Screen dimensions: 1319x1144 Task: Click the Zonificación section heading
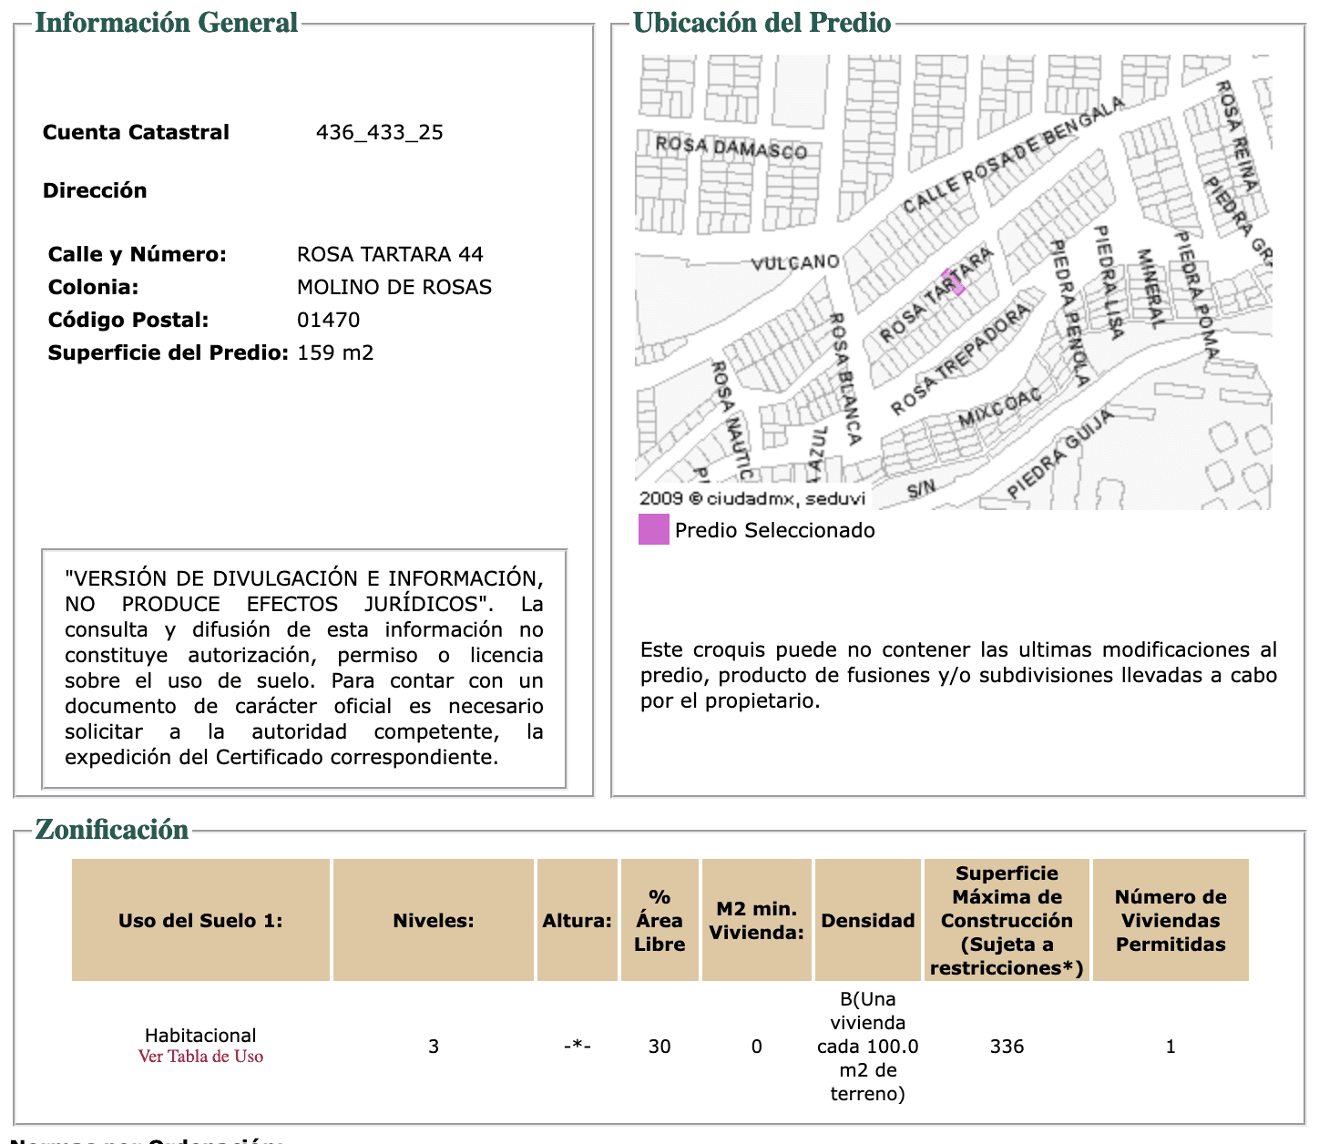tap(112, 830)
